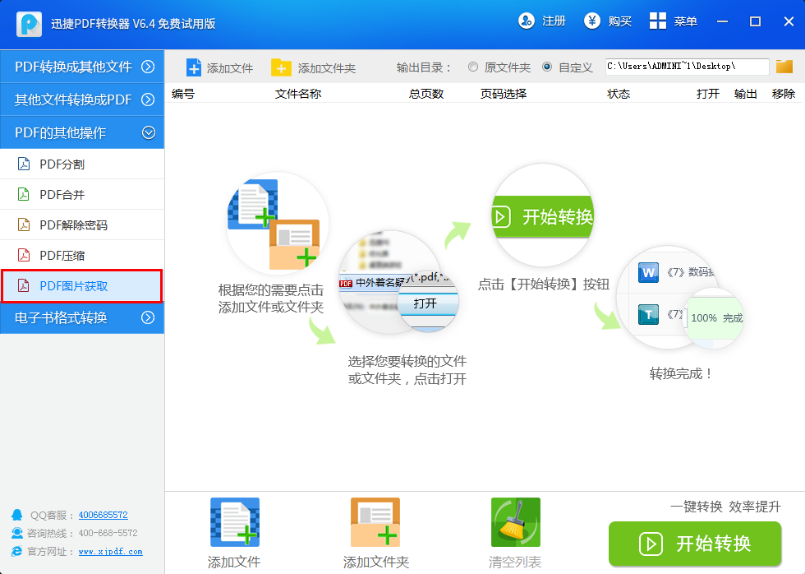Click the 状态 column header
The image size is (805, 574).
coord(618,94)
